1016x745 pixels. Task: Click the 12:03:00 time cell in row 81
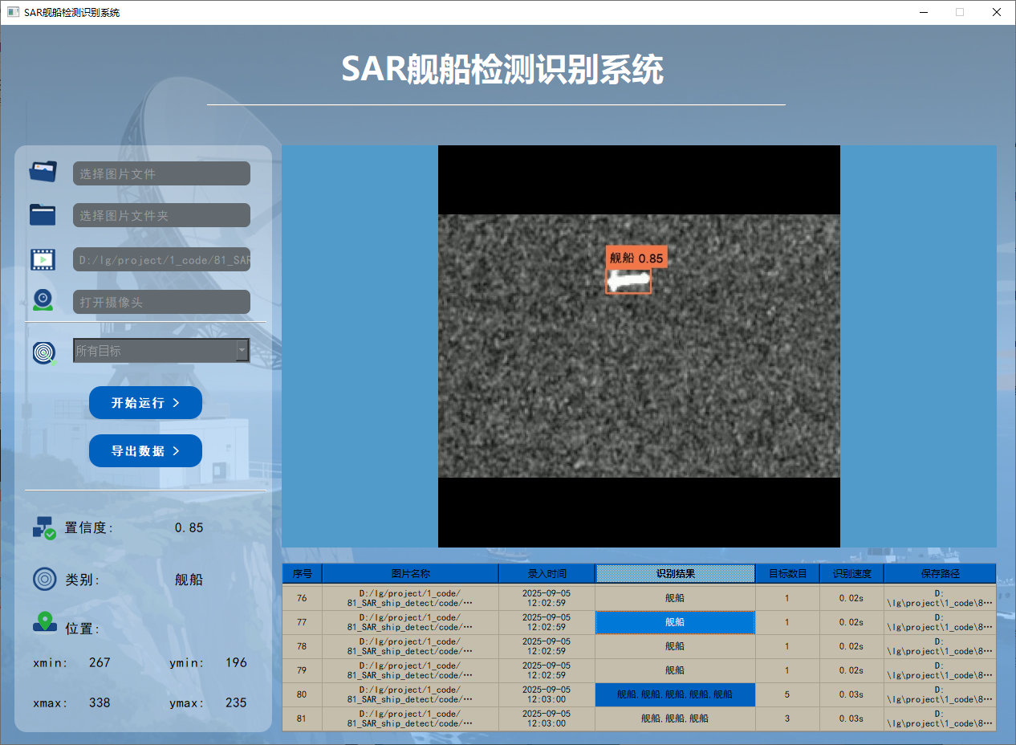point(547,719)
